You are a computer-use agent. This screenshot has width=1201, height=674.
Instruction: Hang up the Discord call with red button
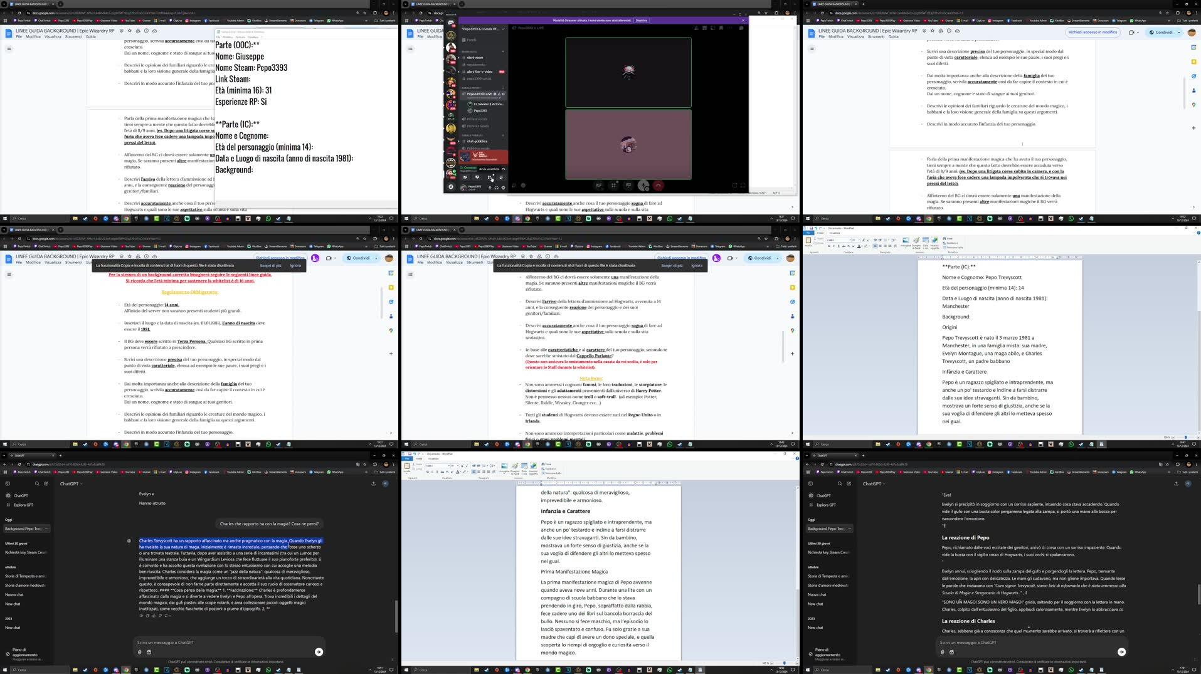point(658,186)
